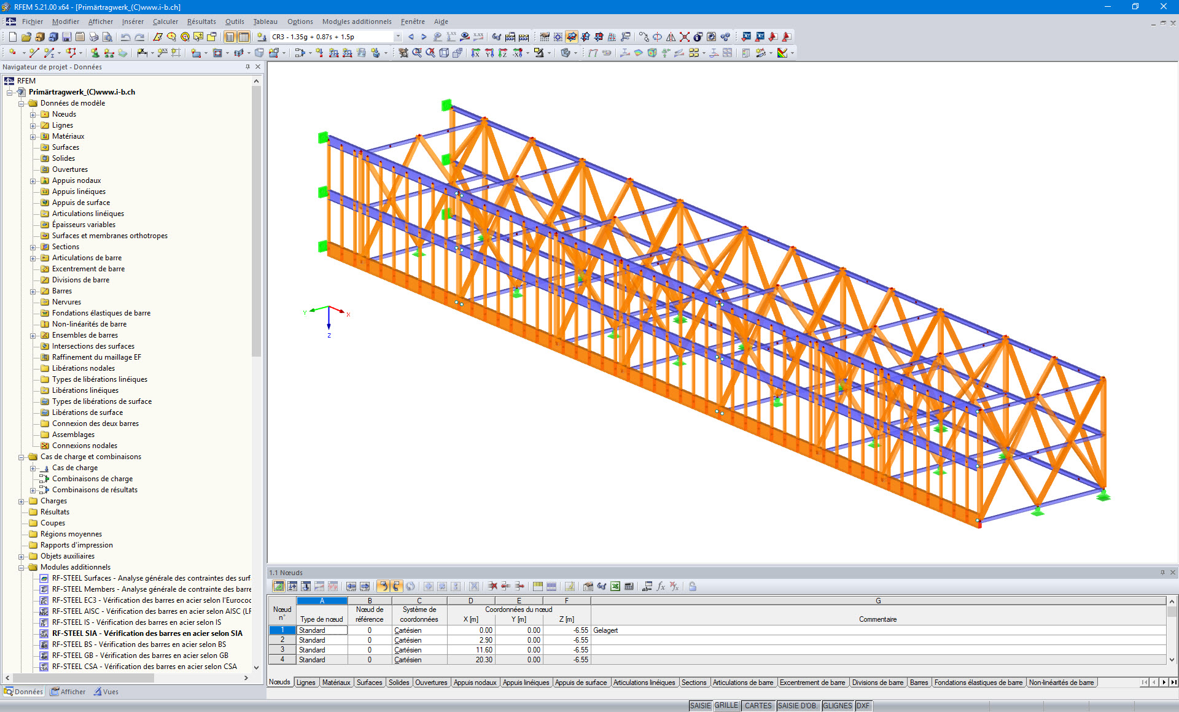Open the Calculer menu
This screenshot has height=712, width=1179.
[x=165, y=21]
